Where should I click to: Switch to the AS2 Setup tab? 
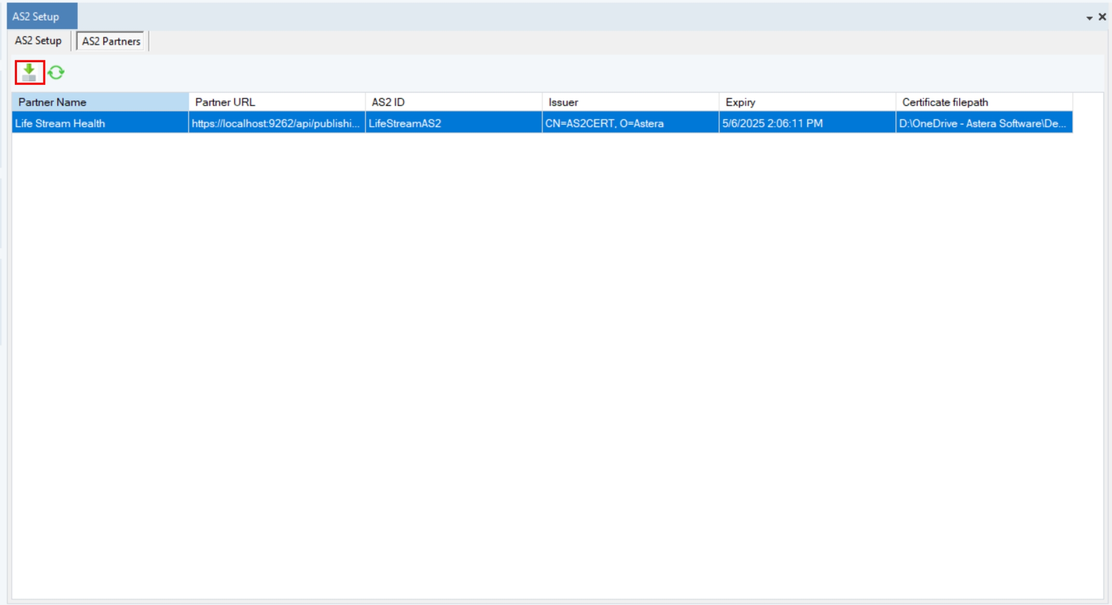point(38,41)
